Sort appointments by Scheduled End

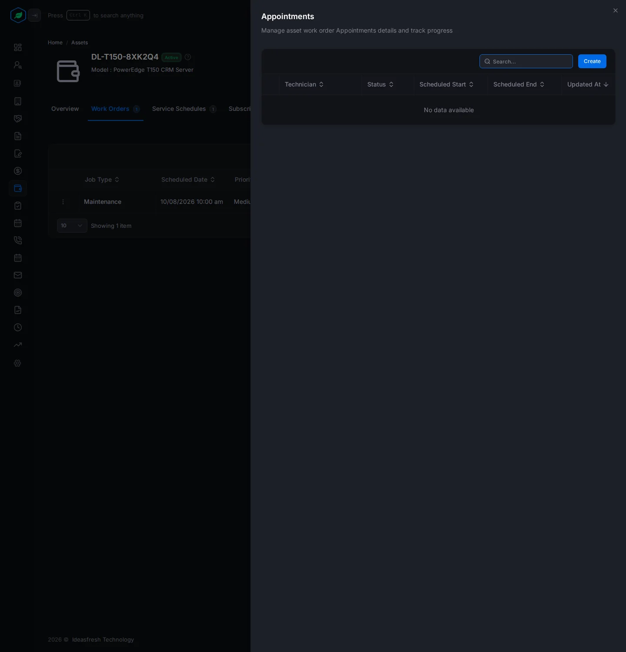[x=519, y=84]
